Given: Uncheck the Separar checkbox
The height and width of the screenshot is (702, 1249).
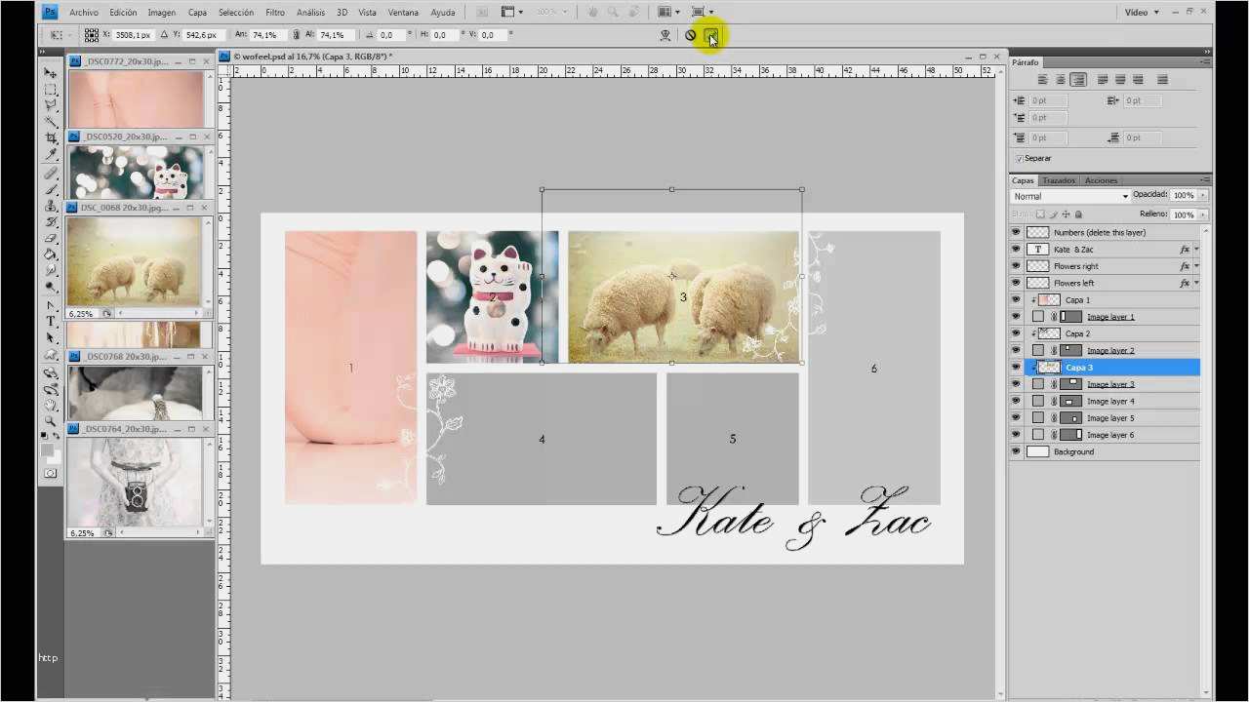Looking at the screenshot, I should click(1020, 158).
